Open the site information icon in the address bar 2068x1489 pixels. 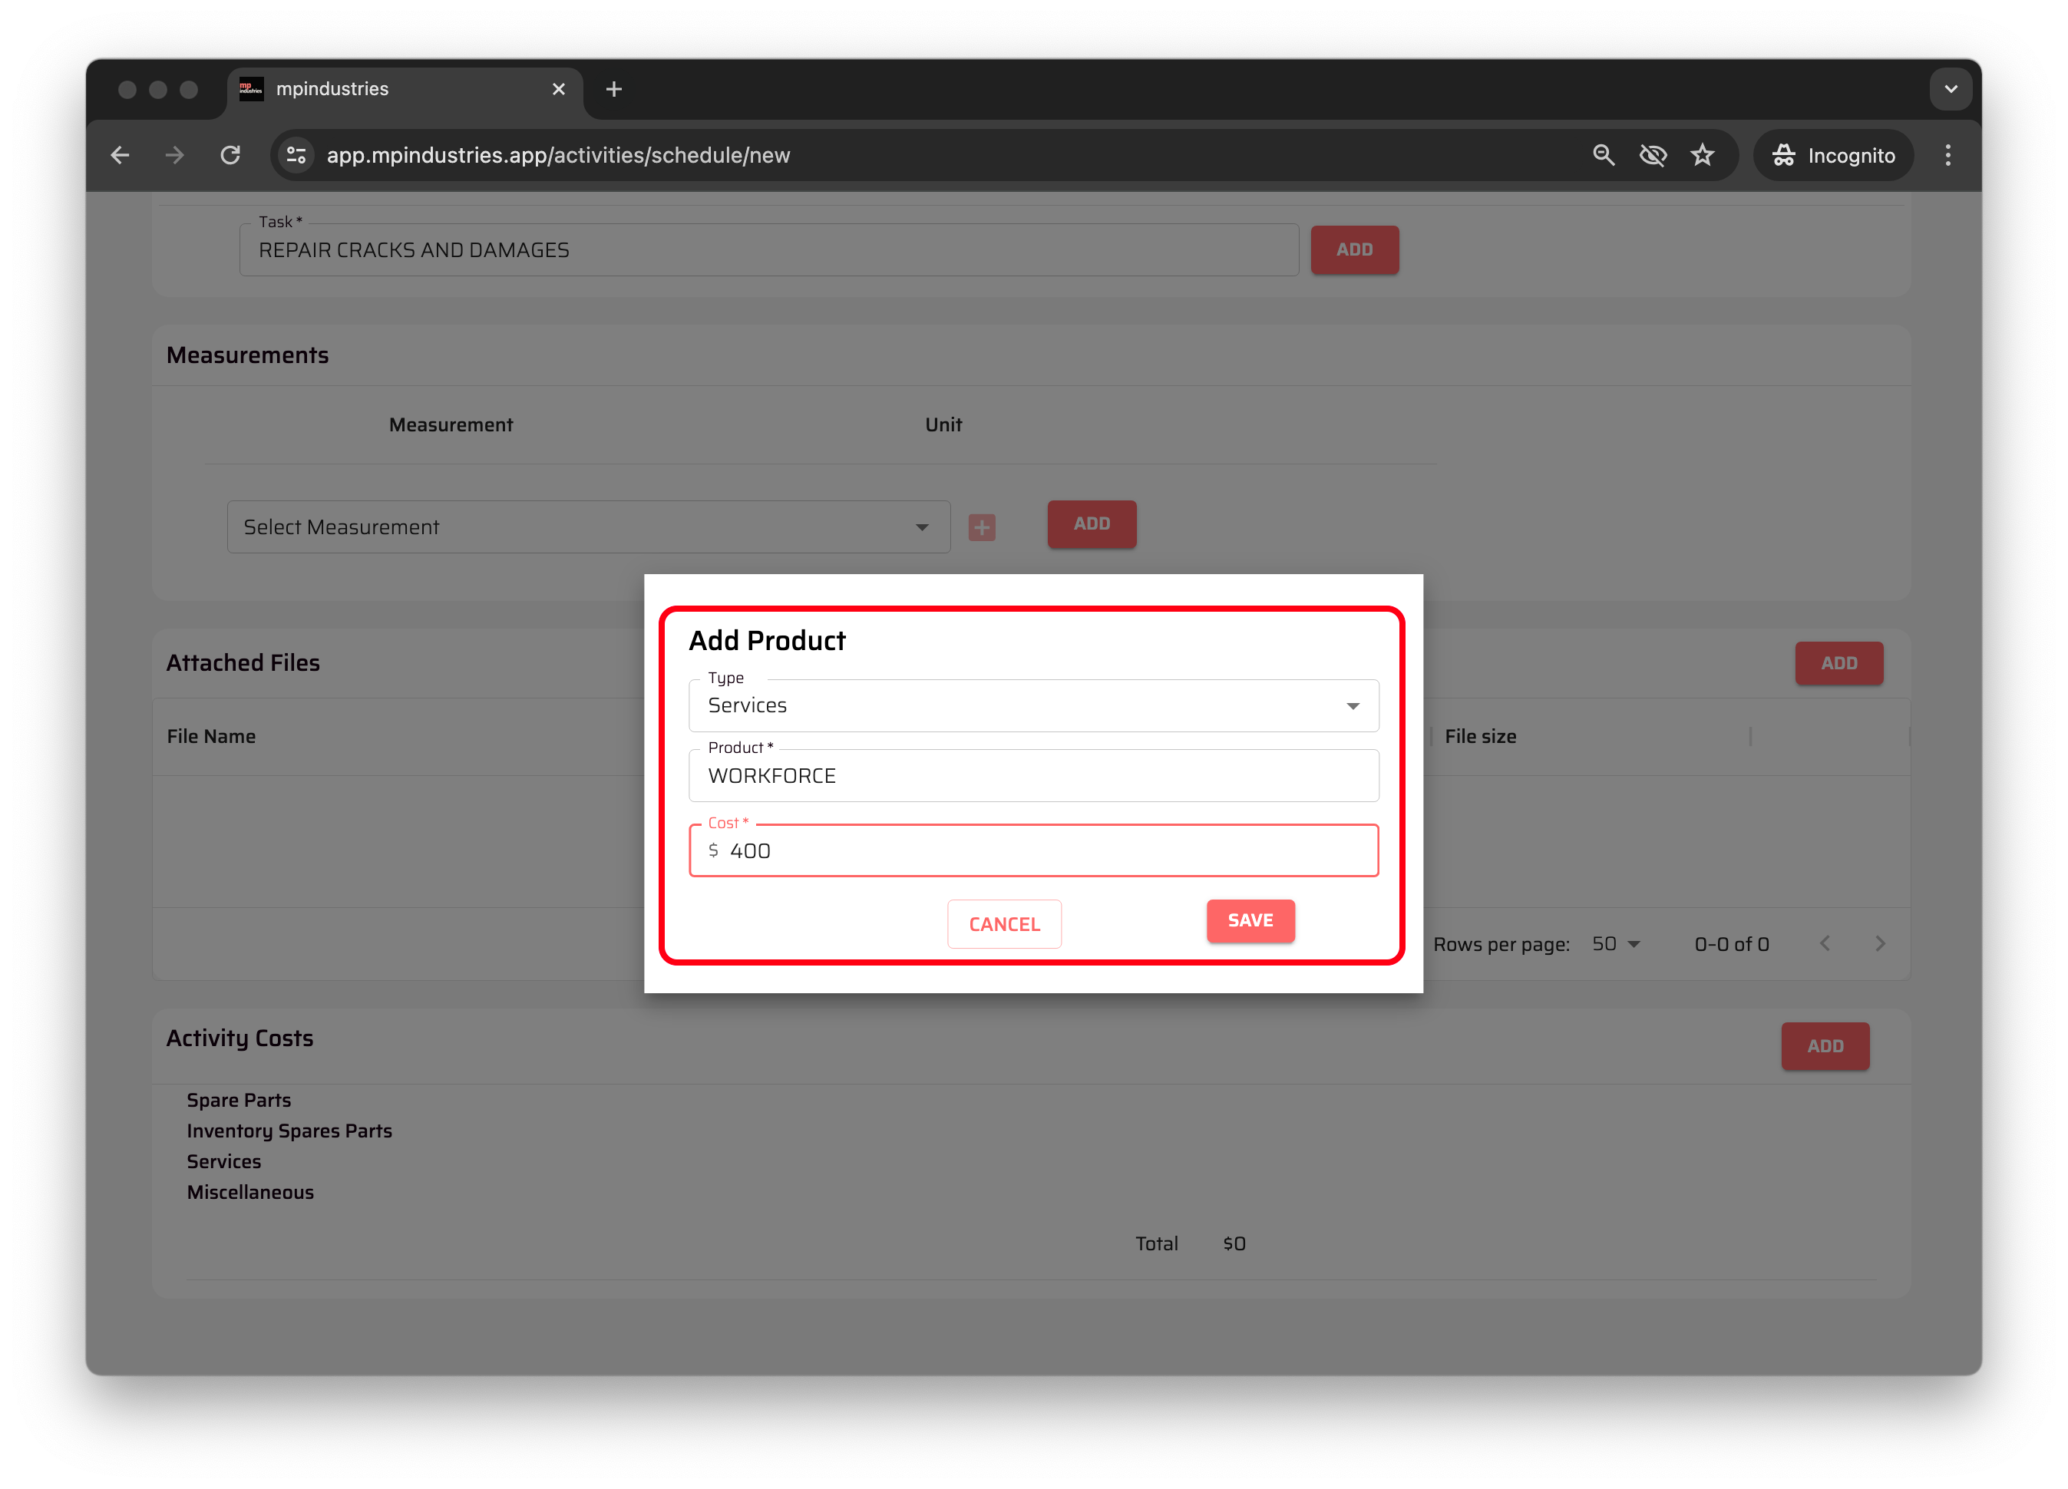click(x=296, y=155)
